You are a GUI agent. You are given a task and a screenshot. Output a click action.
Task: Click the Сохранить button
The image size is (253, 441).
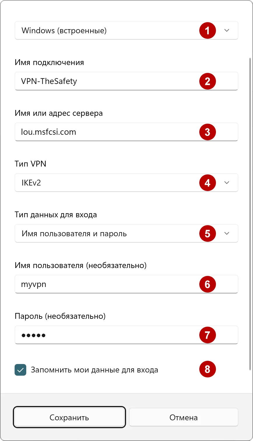coord(69,417)
